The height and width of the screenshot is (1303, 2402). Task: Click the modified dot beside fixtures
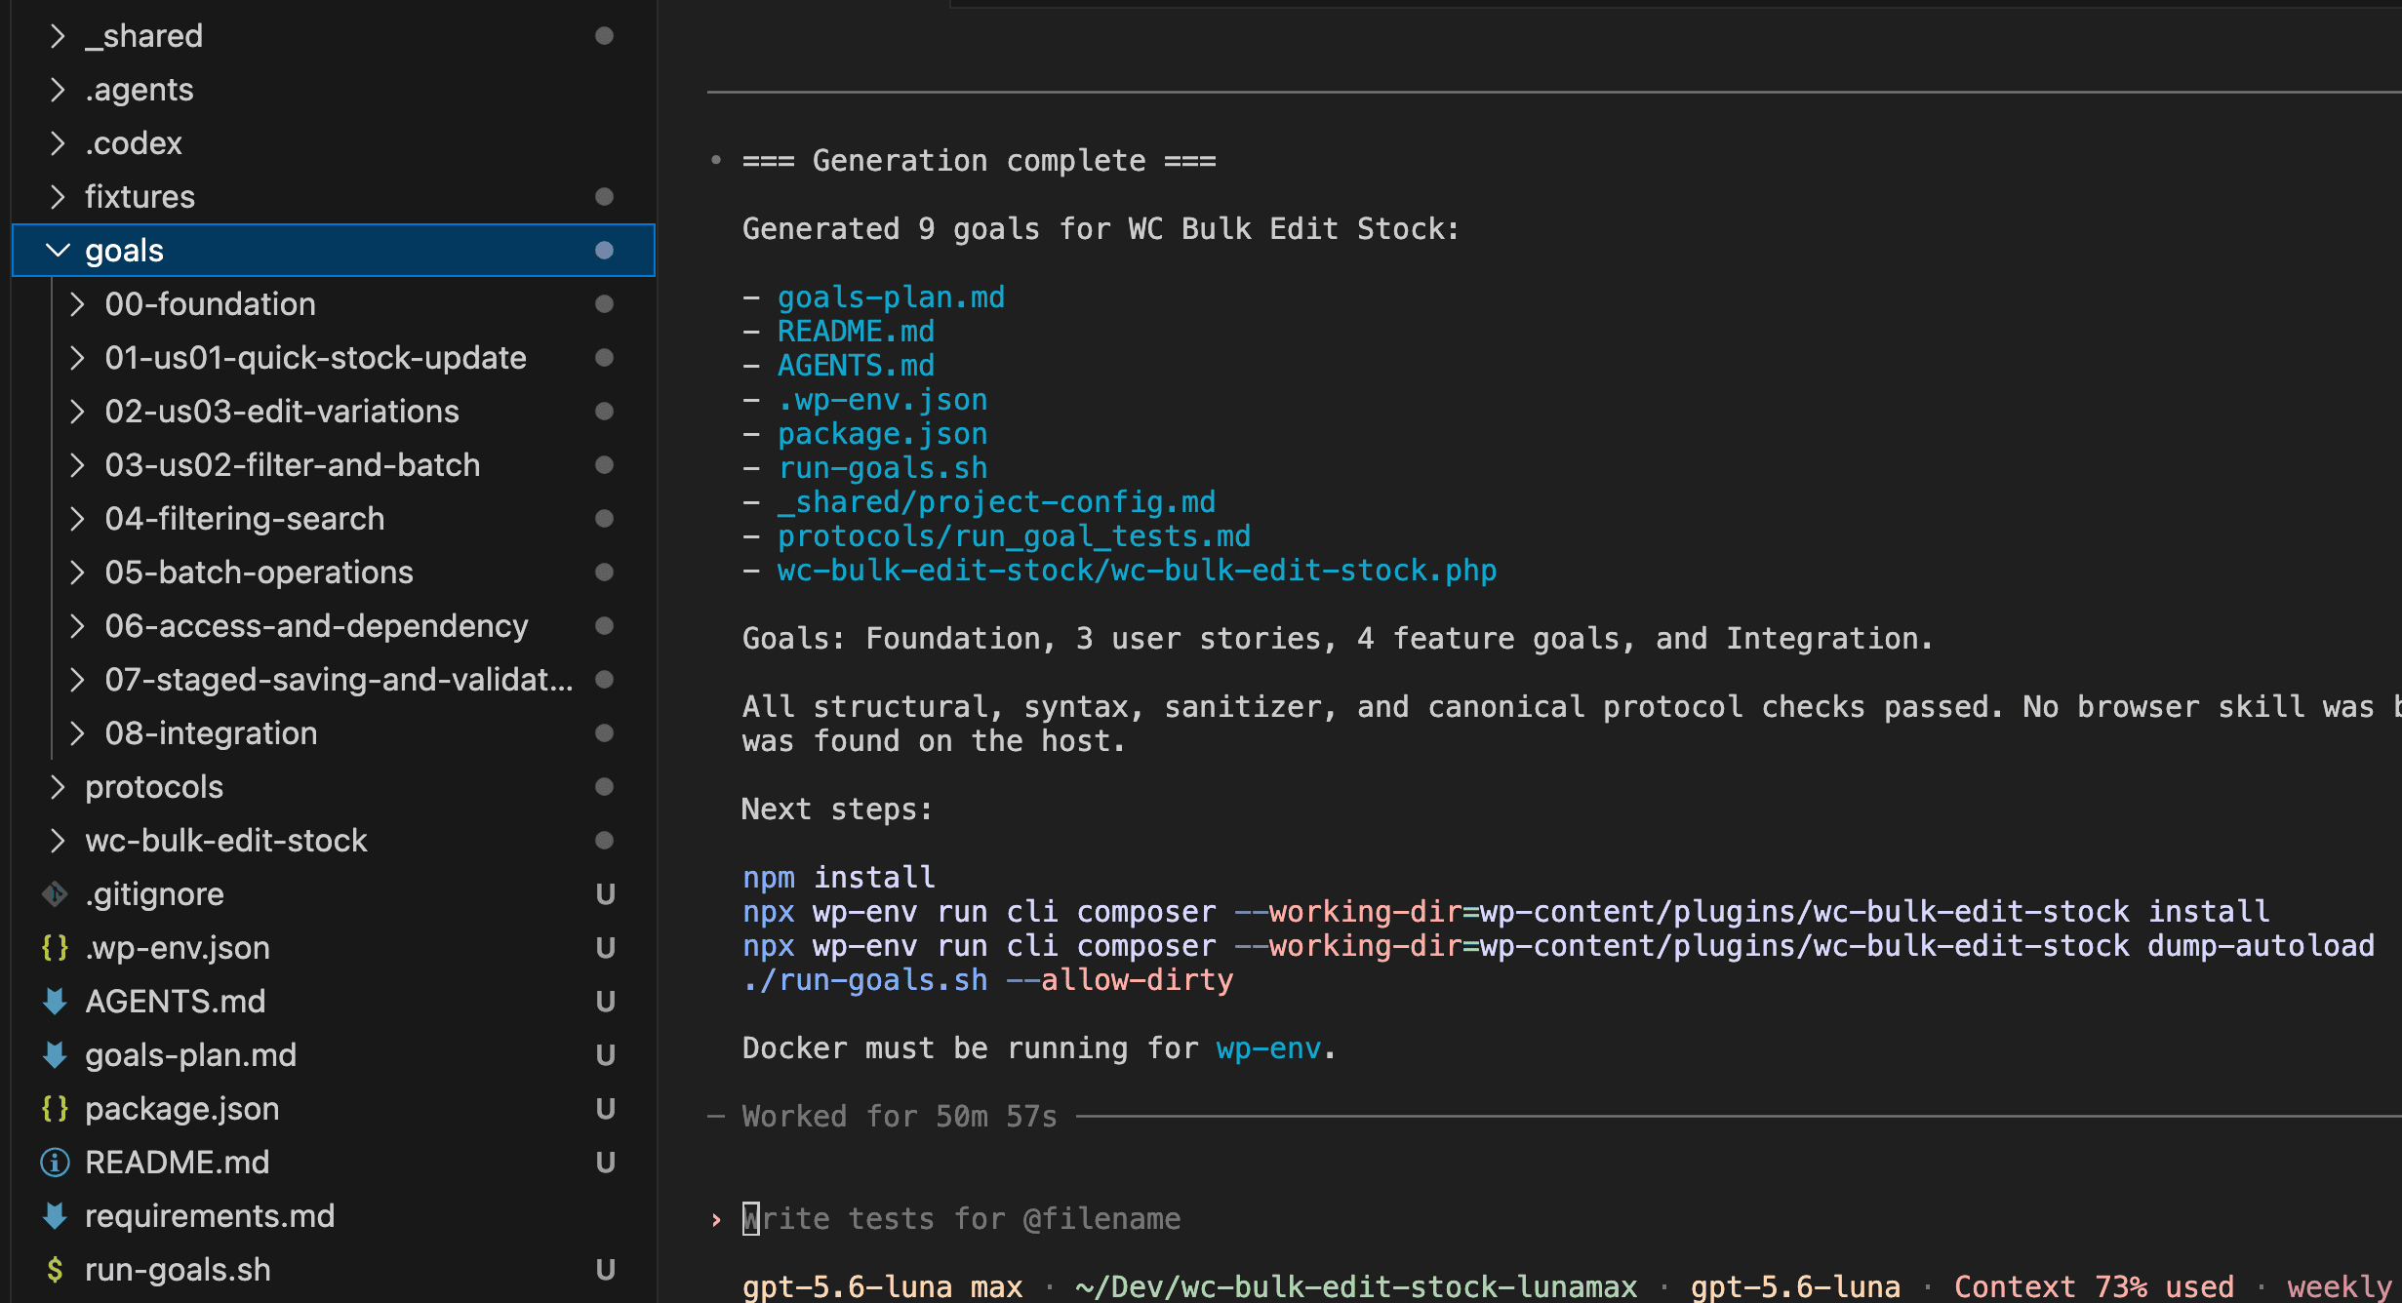point(604,197)
